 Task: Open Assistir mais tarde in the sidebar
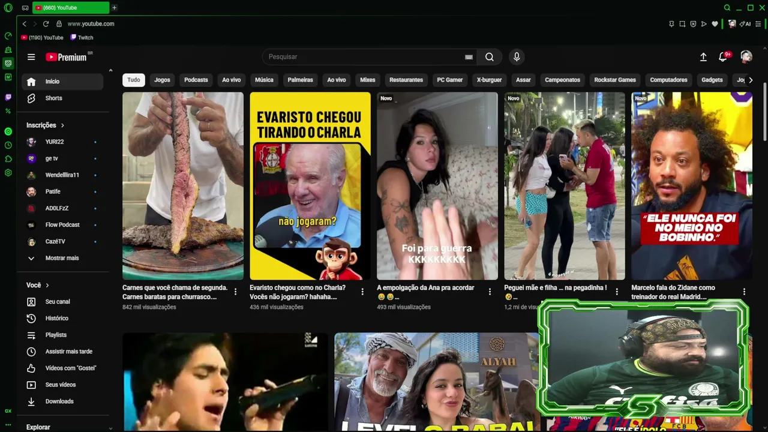[62, 352]
